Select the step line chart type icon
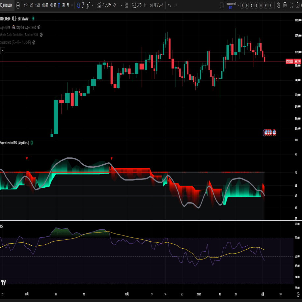302x302 pixels. (88, 5)
